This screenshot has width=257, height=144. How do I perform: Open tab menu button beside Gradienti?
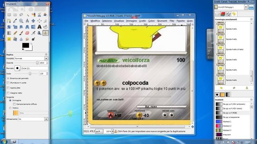pyautogui.click(x=251, y=100)
